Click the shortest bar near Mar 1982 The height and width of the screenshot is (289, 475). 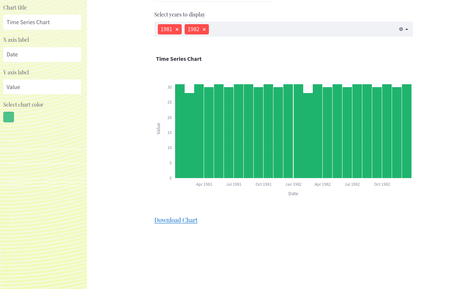tap(308, 136)
